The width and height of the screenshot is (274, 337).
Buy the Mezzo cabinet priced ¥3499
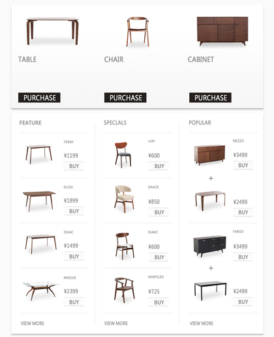pyautogui.click(x=243, y=165)
